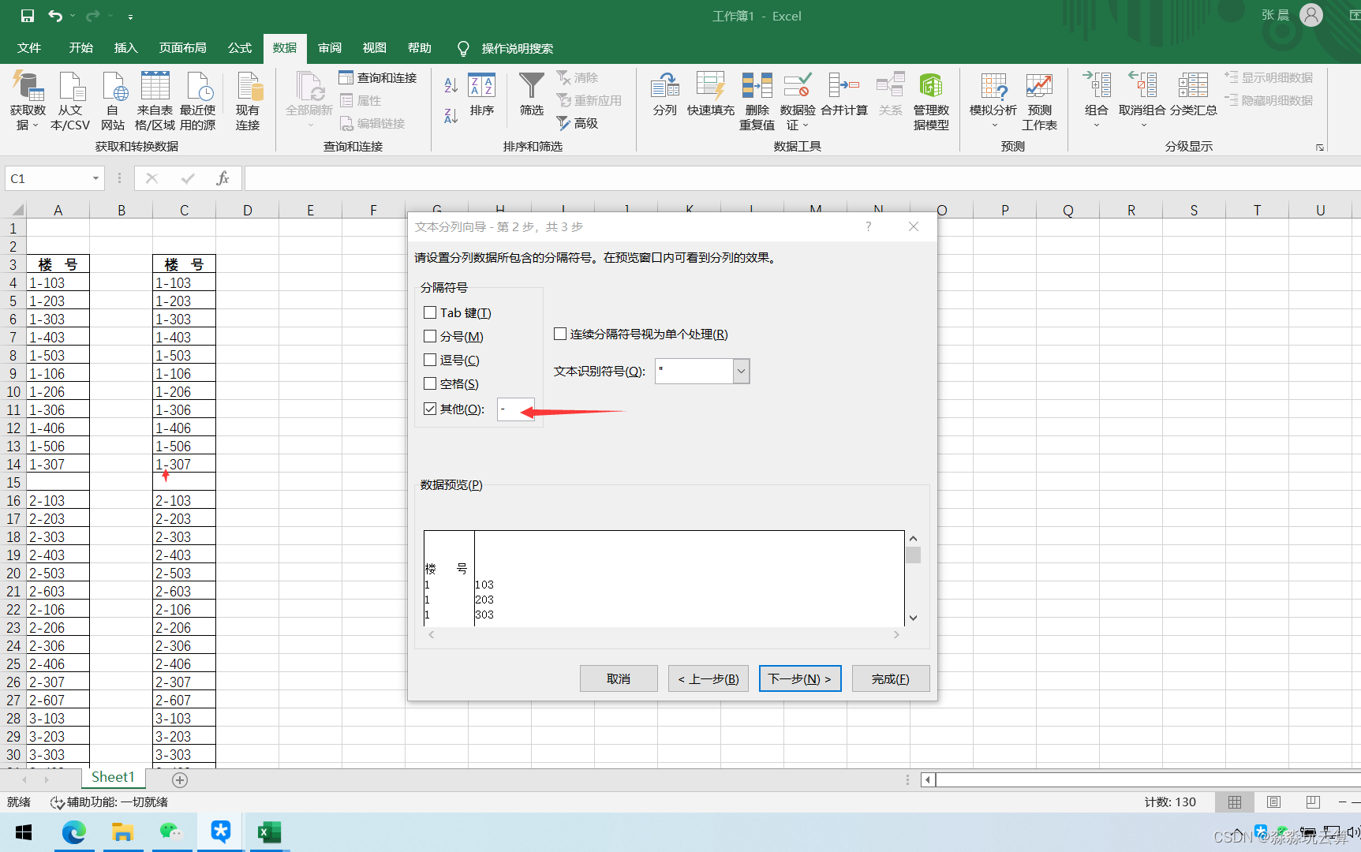Click the 其他 delimiter text field
The height and width of the screenshot is (852, 1361).
(516, 409)
